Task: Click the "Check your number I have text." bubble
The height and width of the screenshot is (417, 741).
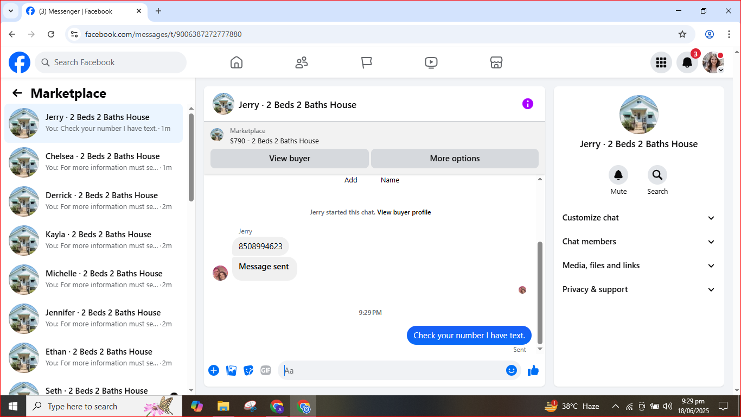Action: click(x=469, y=336)
